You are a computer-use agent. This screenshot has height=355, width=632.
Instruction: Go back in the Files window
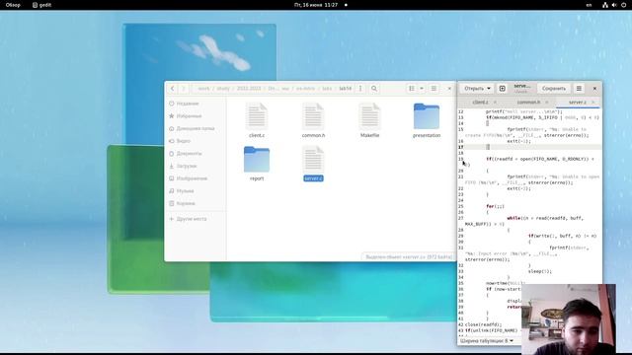[x=173, y=89]
